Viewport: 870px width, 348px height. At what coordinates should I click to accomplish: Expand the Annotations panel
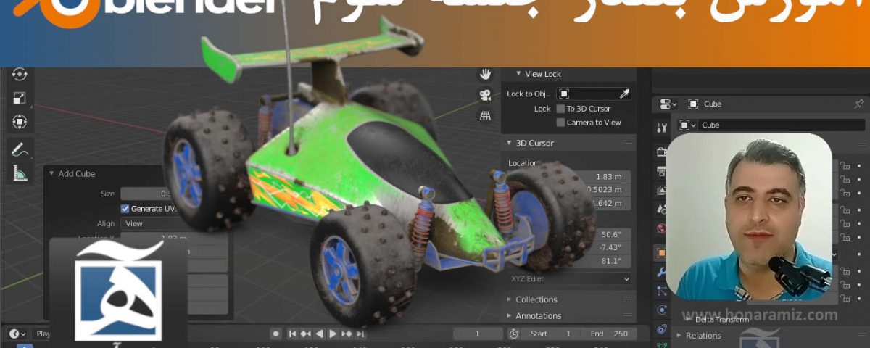[509, 316]
